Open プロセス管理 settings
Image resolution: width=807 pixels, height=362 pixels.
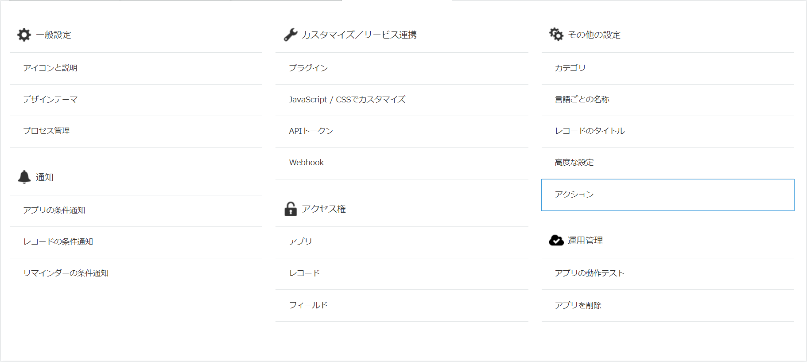(136, 131)
